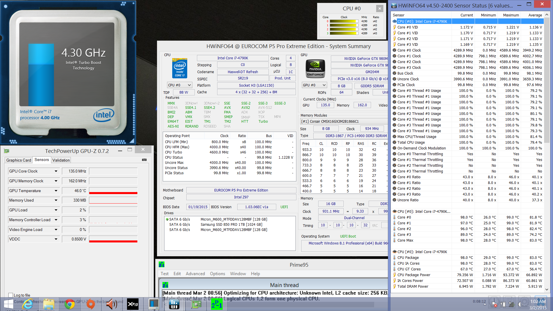Click Core 0 clock bar in CPU #0 window
Viewport: 553px width, 311px height.
coord(344,21)
